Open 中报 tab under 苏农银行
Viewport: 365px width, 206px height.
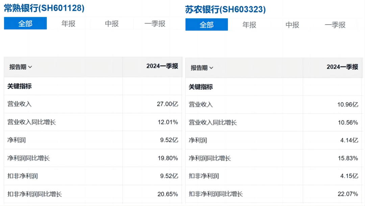[x=292, y=25]
